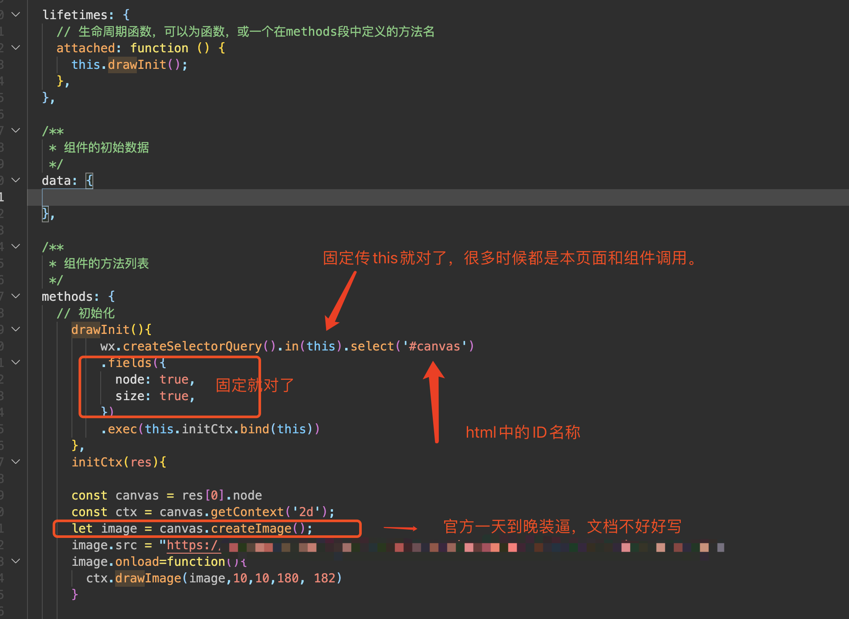Collapse the lifetimes block fold chevron
Screen dimensions: 849x619
coord(16,14)
